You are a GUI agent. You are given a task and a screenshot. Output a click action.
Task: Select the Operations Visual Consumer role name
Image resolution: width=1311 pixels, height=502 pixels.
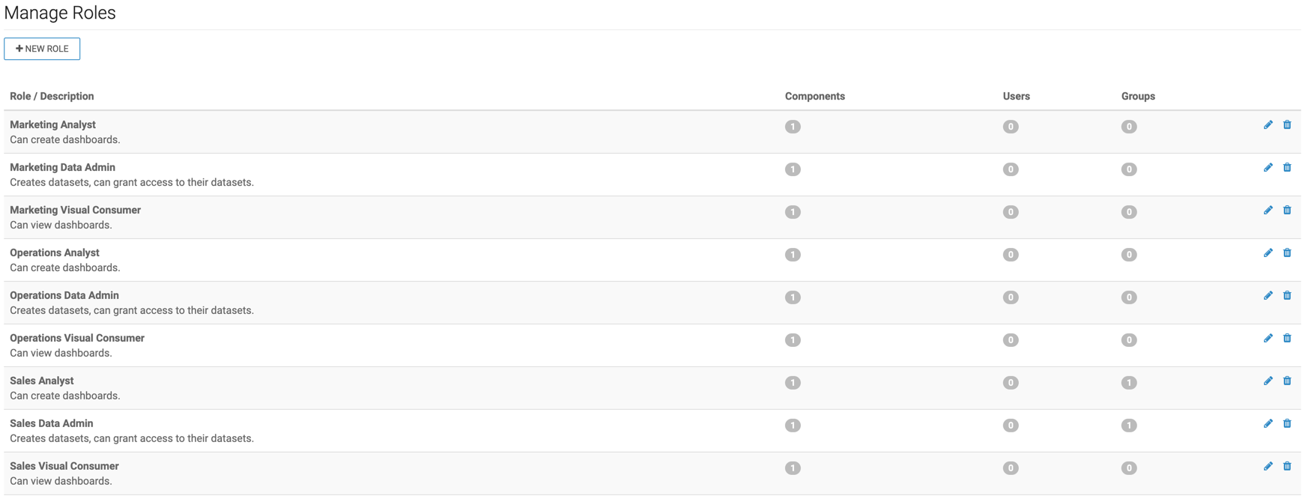77,339
